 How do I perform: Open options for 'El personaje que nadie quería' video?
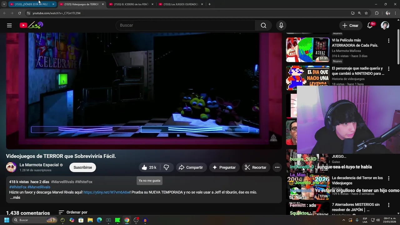(x=389, y=69)
